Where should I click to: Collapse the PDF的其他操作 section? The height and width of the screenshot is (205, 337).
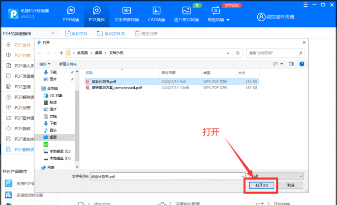[x=53, y=33]
